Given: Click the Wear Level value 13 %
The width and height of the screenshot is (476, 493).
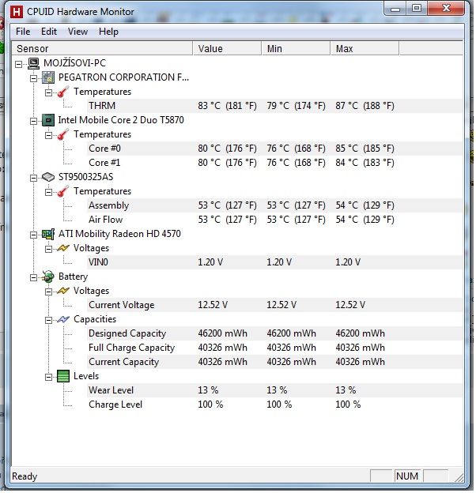Looking at the screenshot, I should point(208,390).
